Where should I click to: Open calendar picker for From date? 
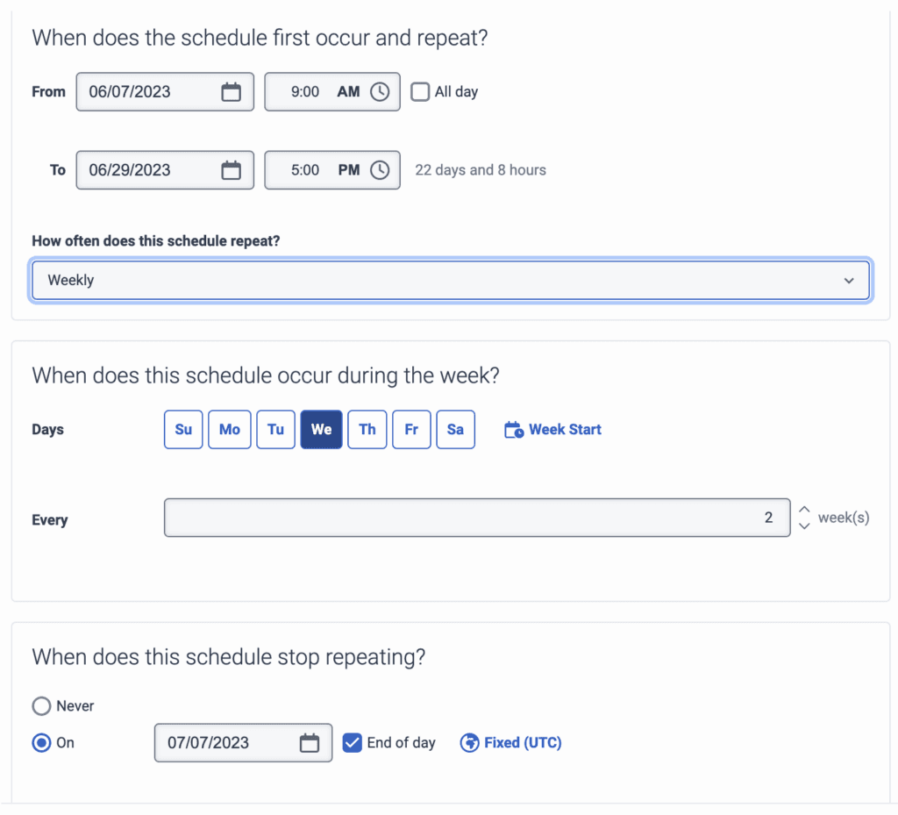(x=231, y=92)
